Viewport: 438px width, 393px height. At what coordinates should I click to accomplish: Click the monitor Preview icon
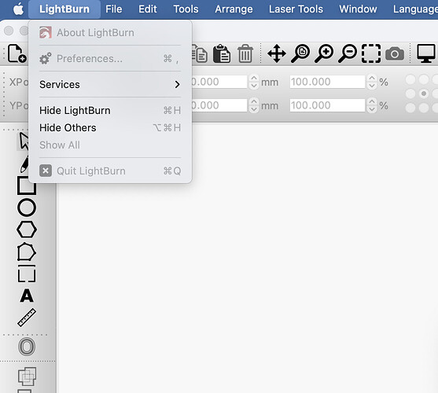pyautogui.click(x=426, y=53)
